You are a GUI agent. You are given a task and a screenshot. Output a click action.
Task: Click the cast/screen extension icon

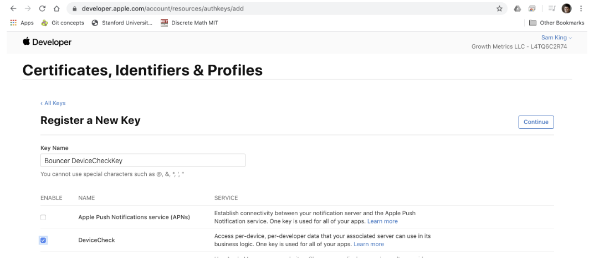pos(532,8)
